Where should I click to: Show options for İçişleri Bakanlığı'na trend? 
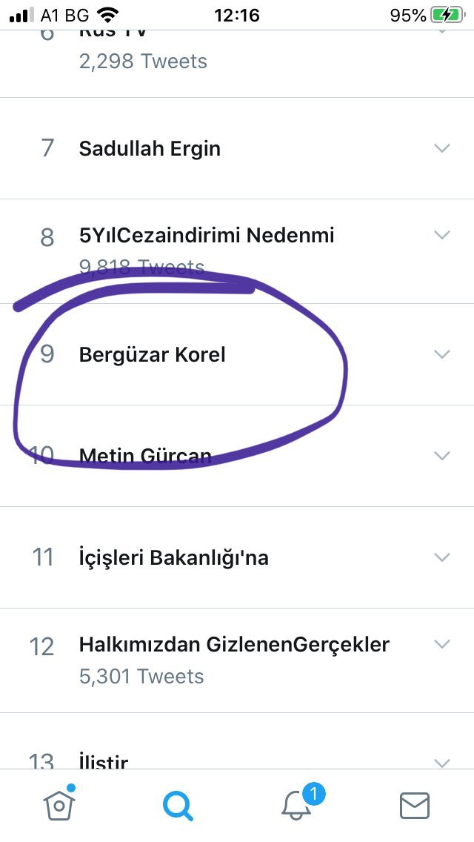(442, 557)
